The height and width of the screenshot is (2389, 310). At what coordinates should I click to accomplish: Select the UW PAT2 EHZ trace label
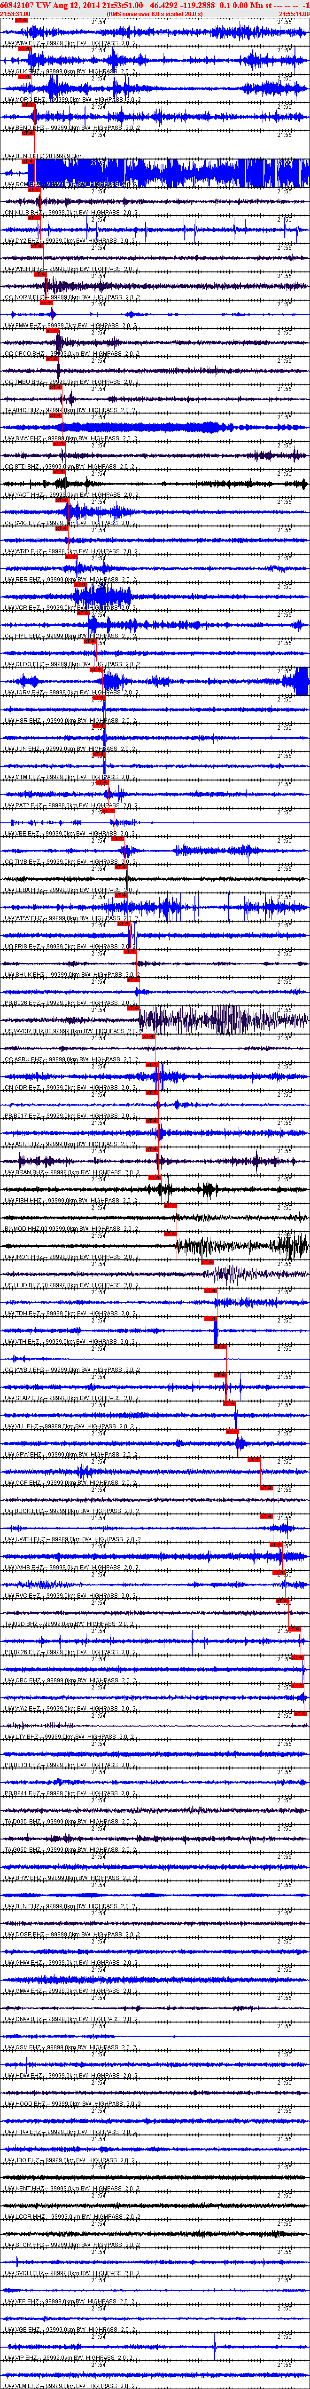click(x=72, y=806)
